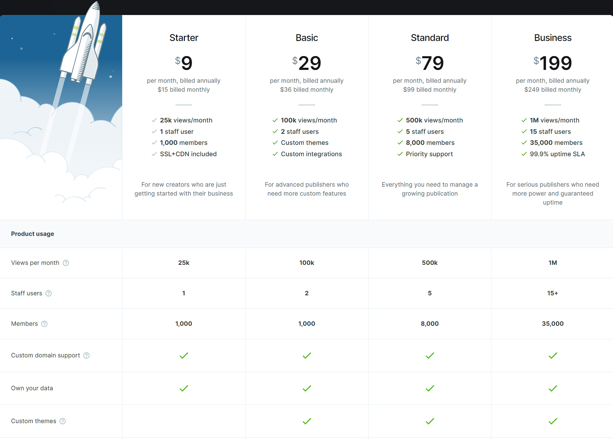Expand the Product usage section

(32, 234)
